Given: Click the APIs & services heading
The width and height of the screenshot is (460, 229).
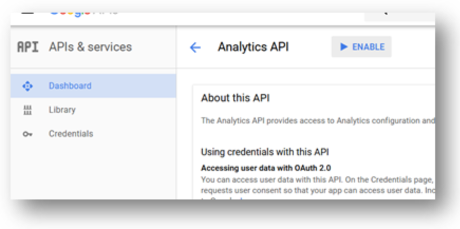Looking at the screenshot, I should (90, 47).
